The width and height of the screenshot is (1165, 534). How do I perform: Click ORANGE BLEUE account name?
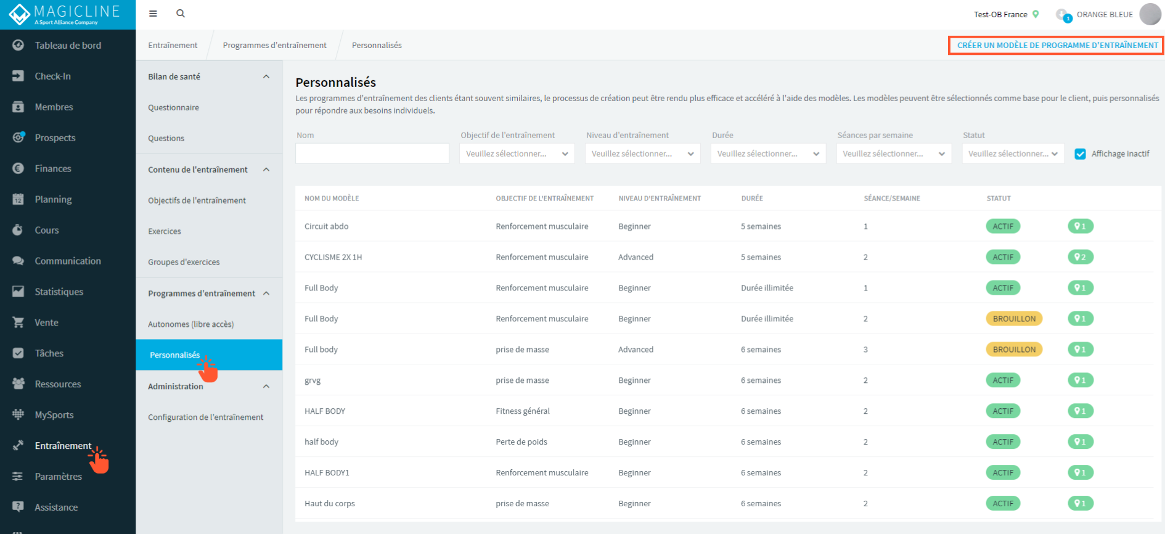tap(1105, 14)
